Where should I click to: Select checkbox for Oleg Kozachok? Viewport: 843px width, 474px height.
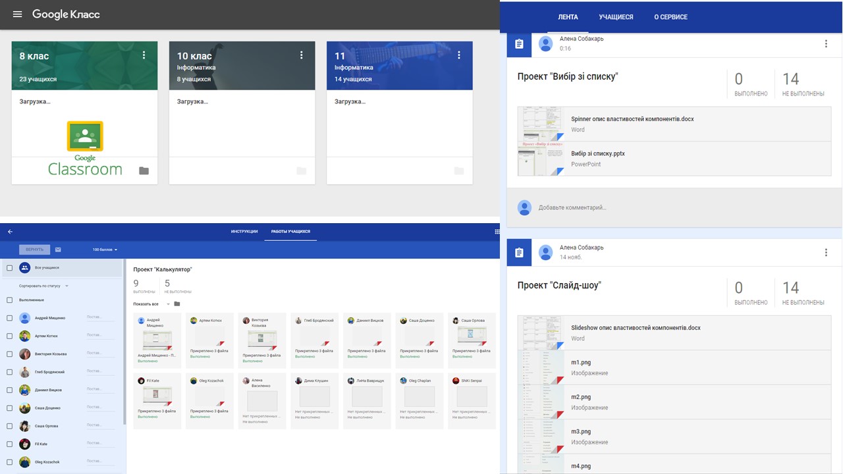[x=10, y=462]
